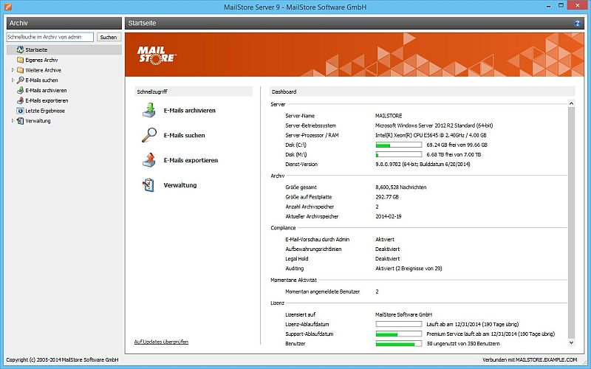Click the Copyright MailStore Software GmbH text
Screen dimensions: 591x369
point(62,359)
